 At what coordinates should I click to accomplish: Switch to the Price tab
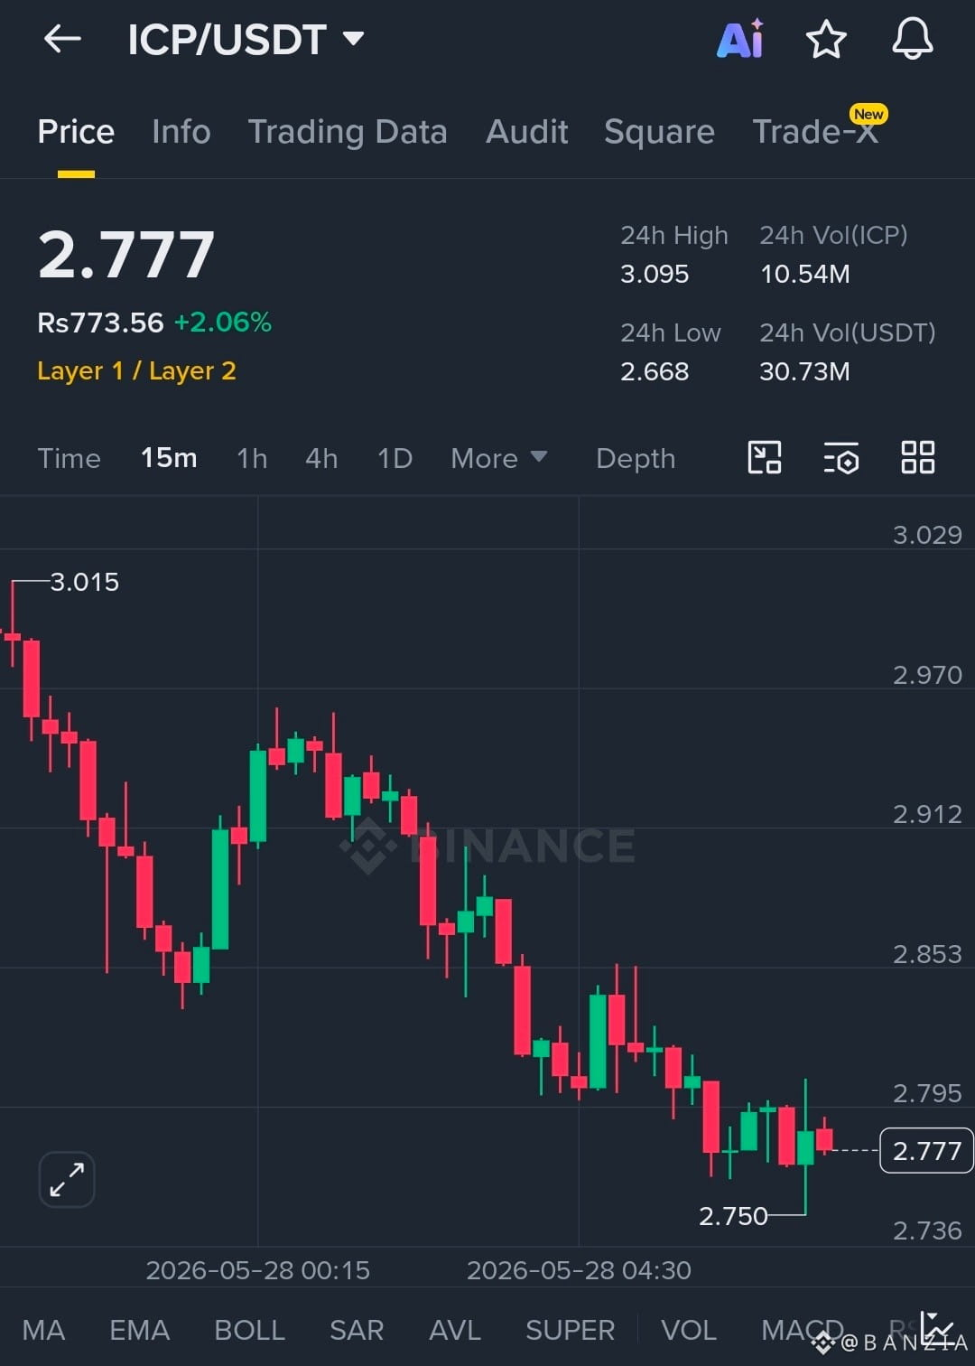coord(76,132)
